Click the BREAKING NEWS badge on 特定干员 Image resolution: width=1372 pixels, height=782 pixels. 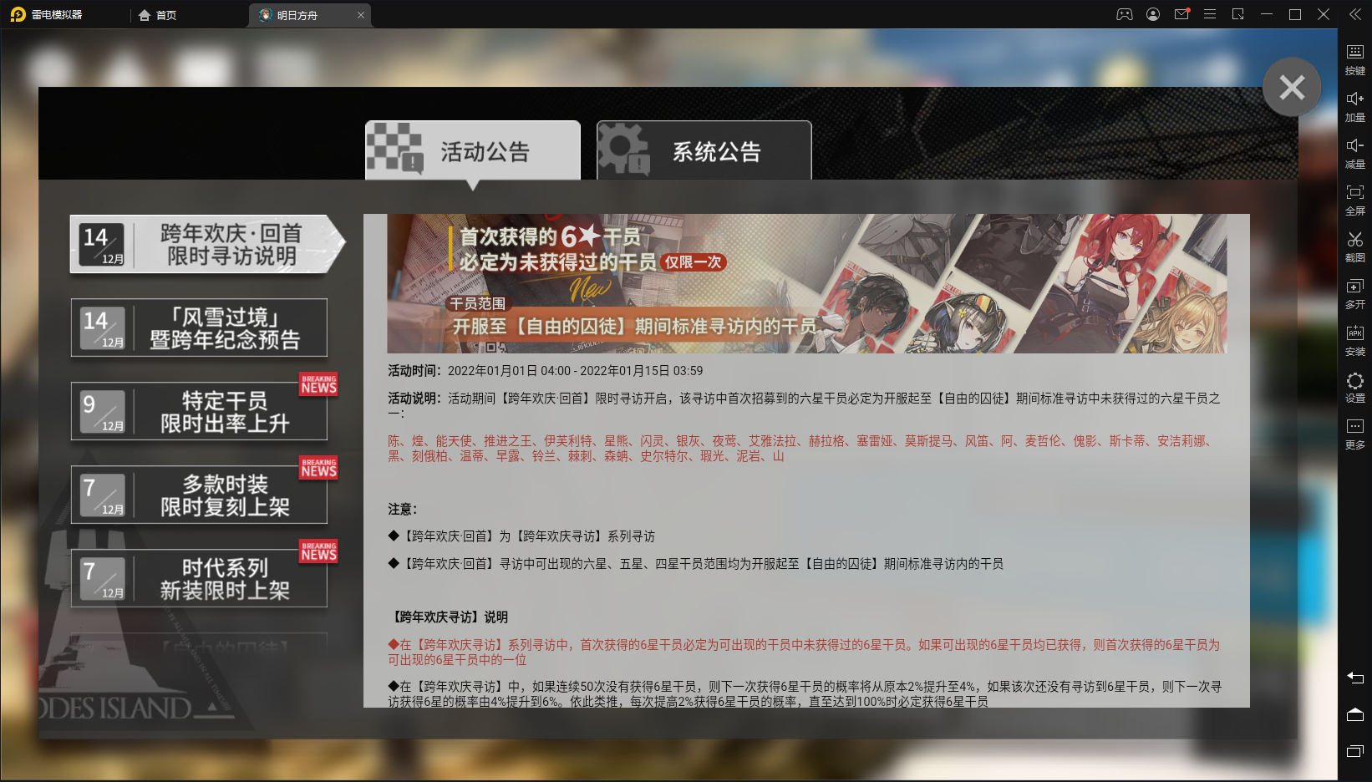[x=319, y=383]
